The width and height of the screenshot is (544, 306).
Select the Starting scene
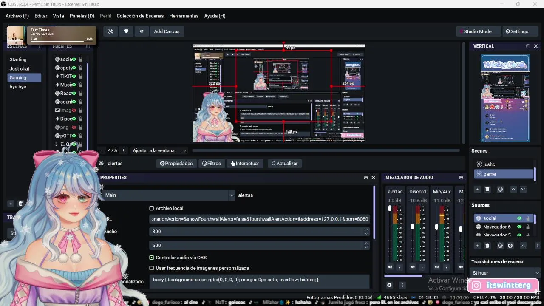click(24, 59)
